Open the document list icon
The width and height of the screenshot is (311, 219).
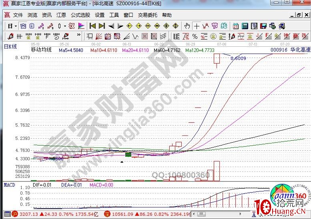pyautogui.click(x=32, y=26)
